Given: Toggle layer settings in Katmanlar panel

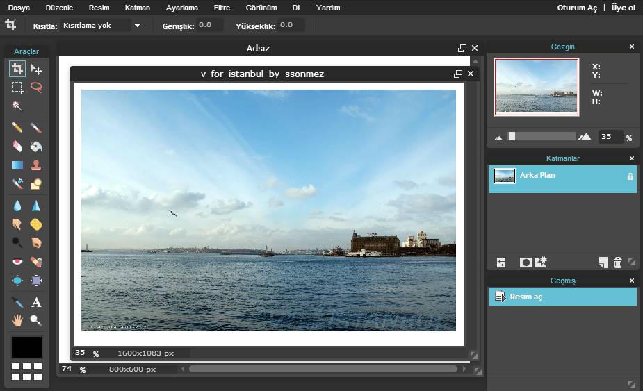Looking at the screenshot, I should [501, 263].
